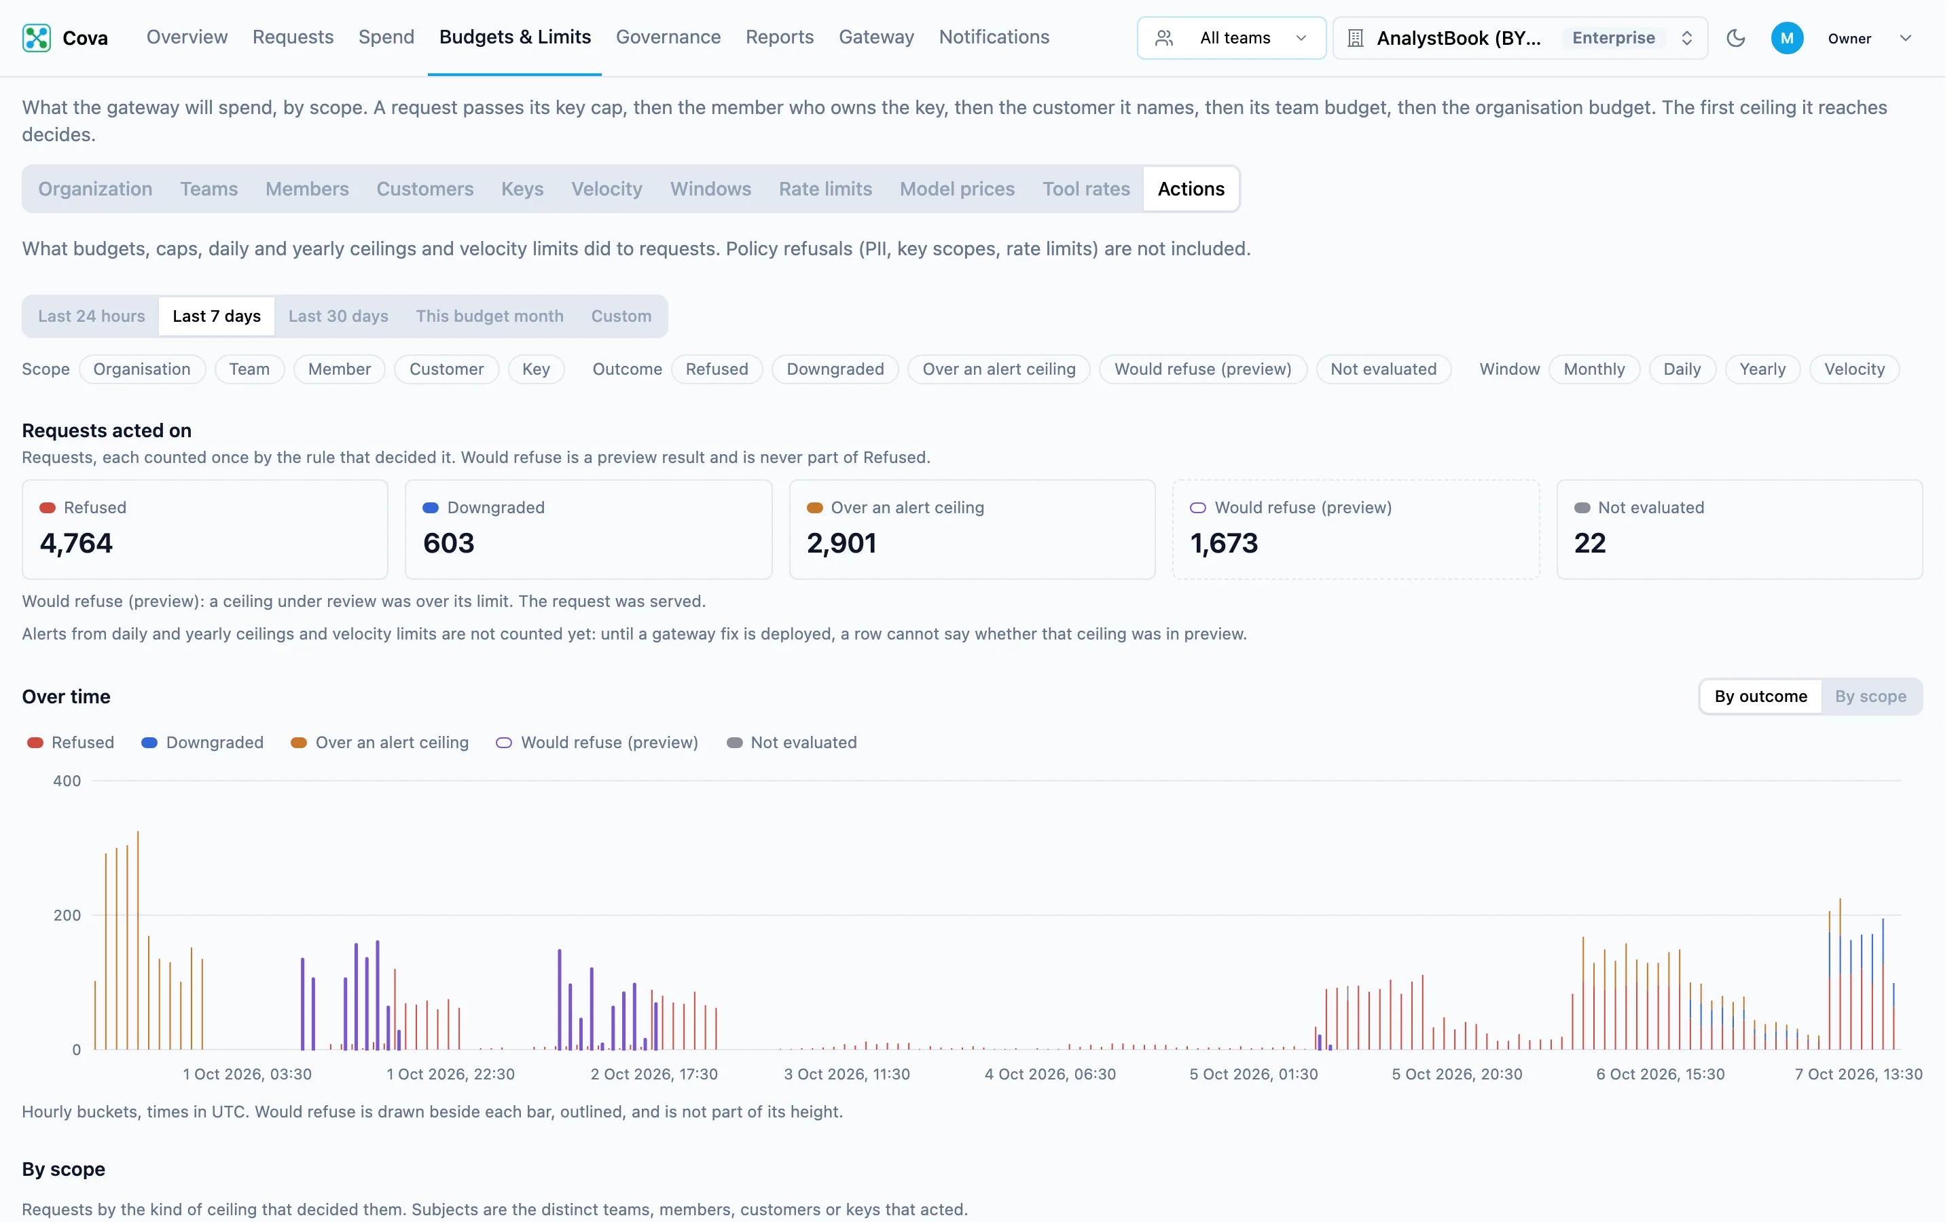Select the Tool rates sub-tab
1956x1222 pixels.
1085,189
